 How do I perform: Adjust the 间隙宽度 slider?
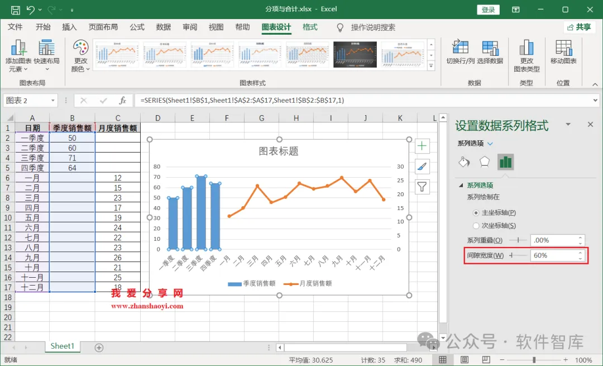[x=518, y=255]
